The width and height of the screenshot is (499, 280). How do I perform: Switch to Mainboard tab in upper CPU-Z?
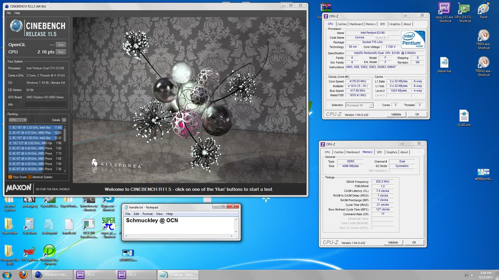[356, 24]
